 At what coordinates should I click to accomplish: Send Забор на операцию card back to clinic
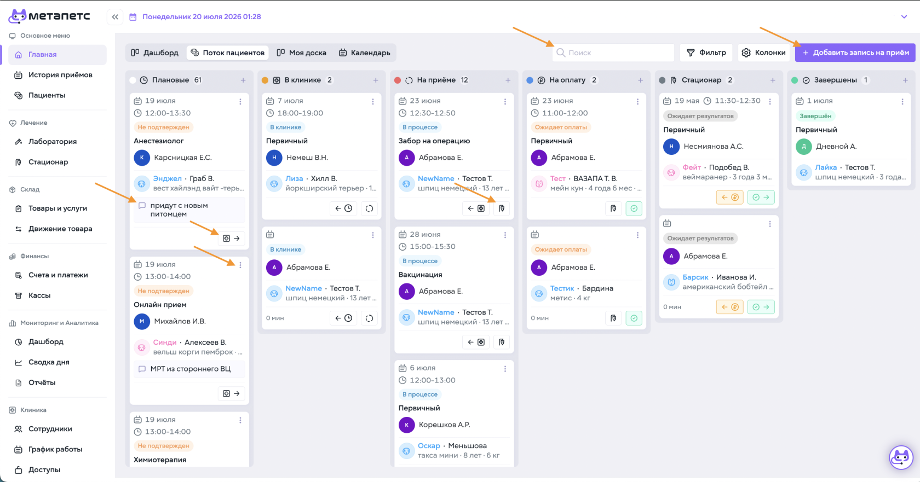point(476,208)
